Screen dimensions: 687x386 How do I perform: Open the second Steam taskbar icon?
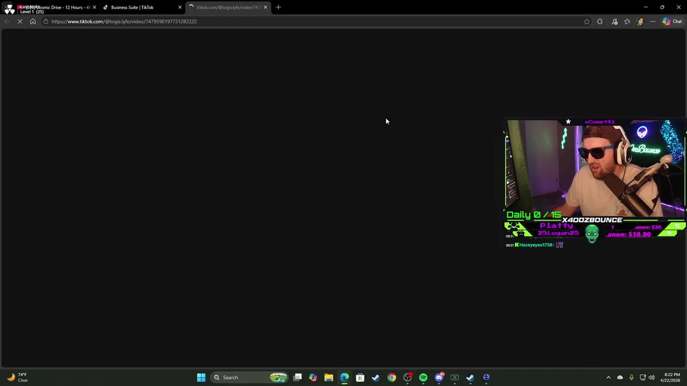[470, 377]
